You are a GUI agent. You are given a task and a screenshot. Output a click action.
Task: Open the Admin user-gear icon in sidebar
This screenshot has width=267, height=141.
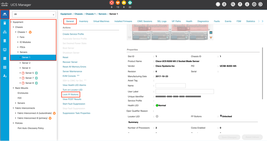5,76
